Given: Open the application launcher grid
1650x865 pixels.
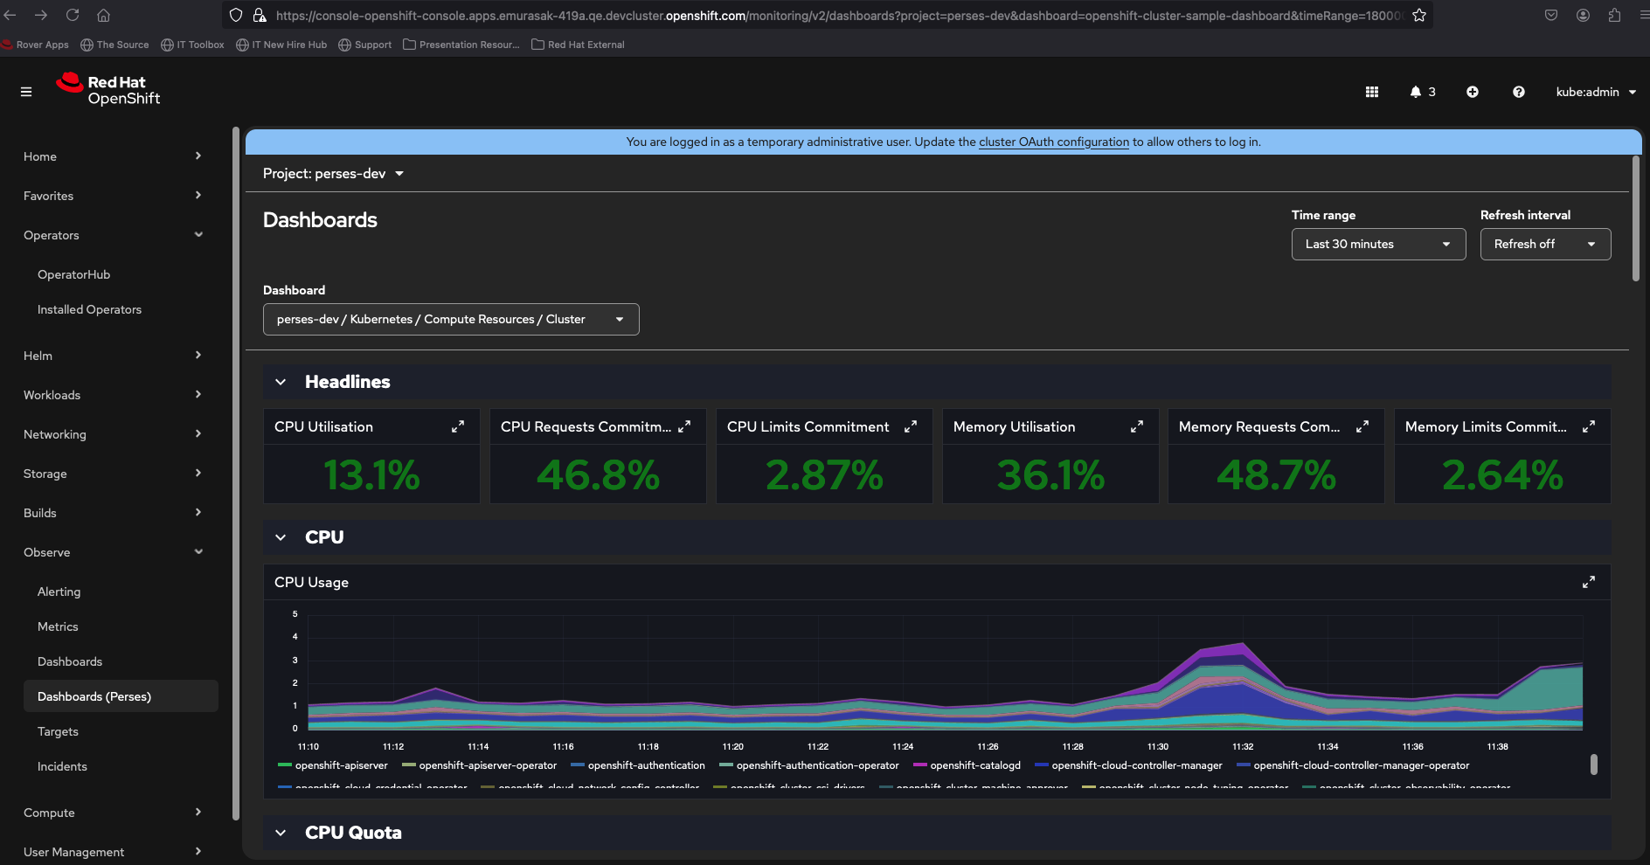Looking at the screenshot, I should (x=1372, y=92).
